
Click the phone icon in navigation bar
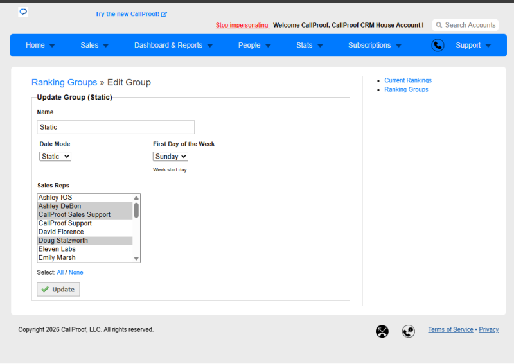tap(438, 45)
